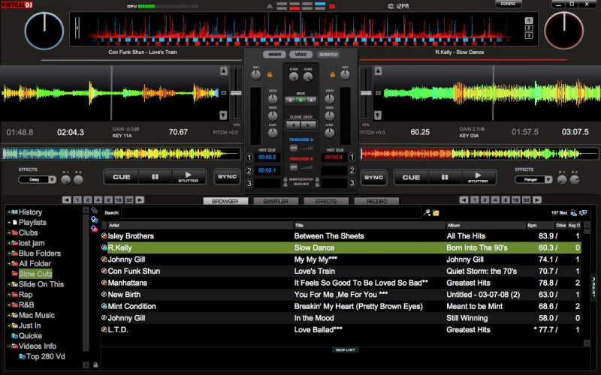Viewport: 601px width, 375px height.
Task: Trigger left deck hot cue 3
Action: click(249, 183)
